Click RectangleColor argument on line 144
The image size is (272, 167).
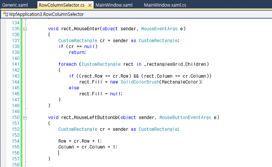coord(180,82)
